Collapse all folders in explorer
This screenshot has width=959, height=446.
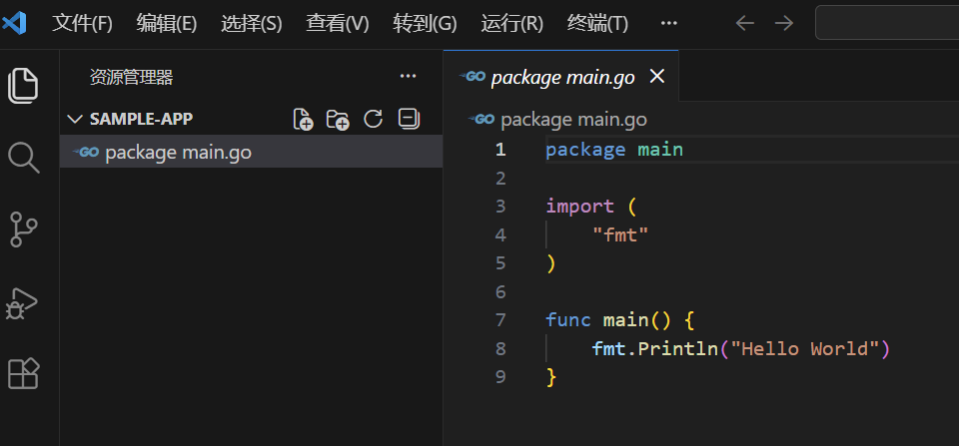[x=408, y=120]
